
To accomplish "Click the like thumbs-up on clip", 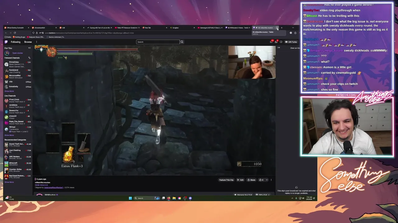I will [261, 180].
